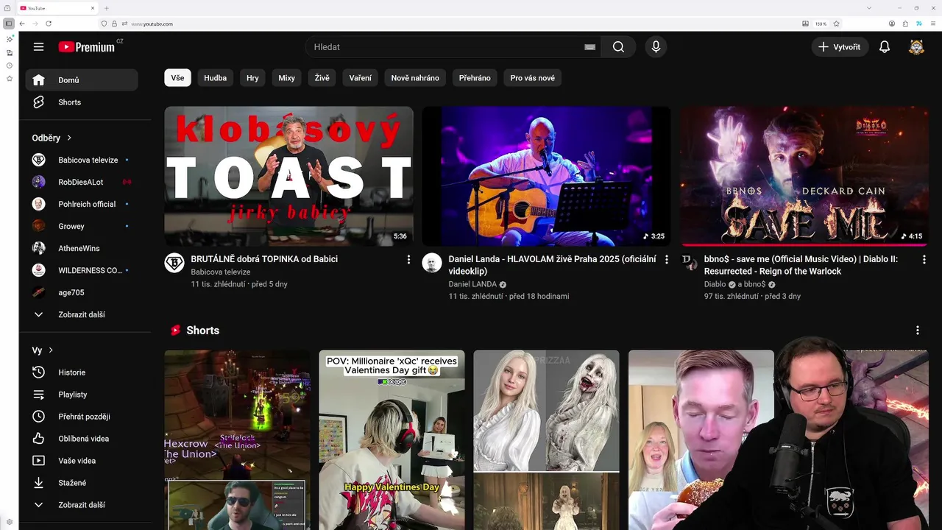Open Babicova televize channel avatar under the toast video
942x530 pixels.
(174, 263)
